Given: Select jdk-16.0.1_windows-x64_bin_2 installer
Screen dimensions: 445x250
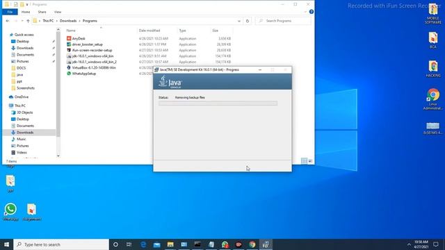Looking at the screenshot, I should point(91,62).
